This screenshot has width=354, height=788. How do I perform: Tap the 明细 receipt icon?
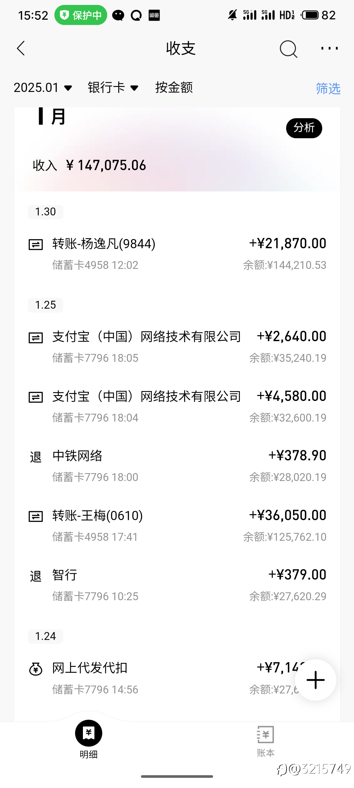88,733
